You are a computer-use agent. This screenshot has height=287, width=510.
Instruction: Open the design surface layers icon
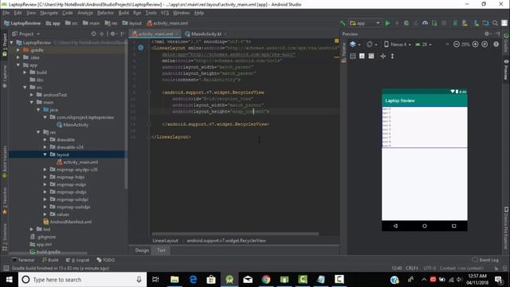[353, 45]
